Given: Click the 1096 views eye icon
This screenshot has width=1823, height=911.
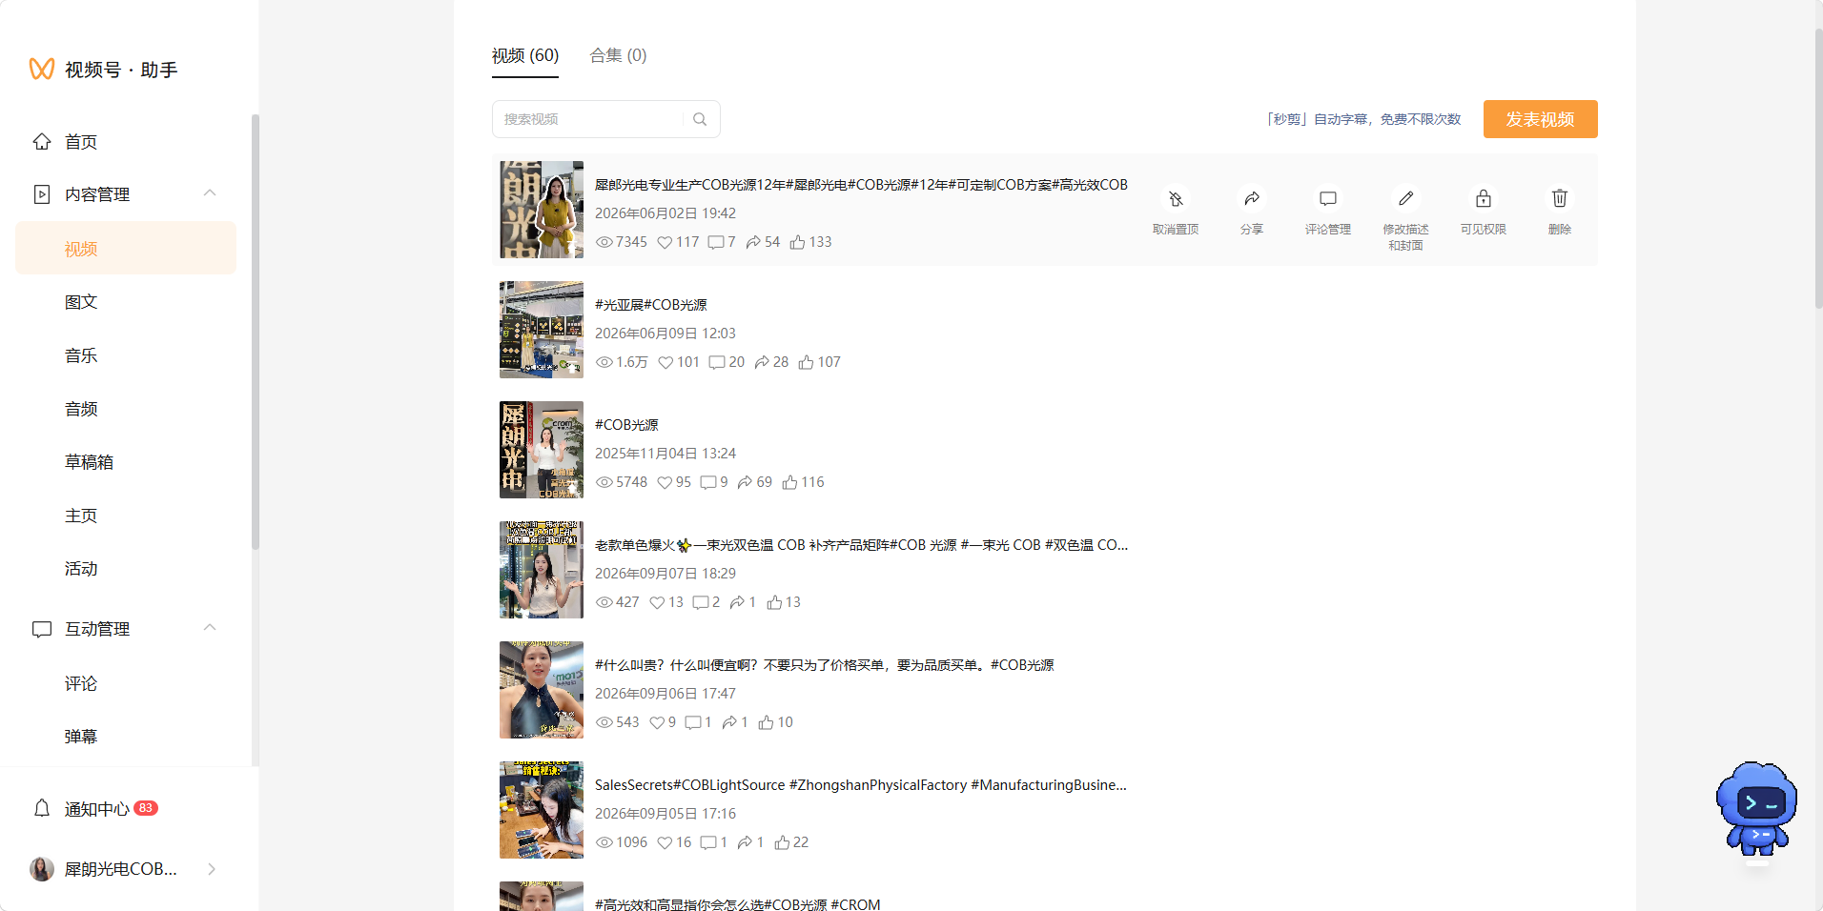Looking at the screenshot, I should coord(604,842).
